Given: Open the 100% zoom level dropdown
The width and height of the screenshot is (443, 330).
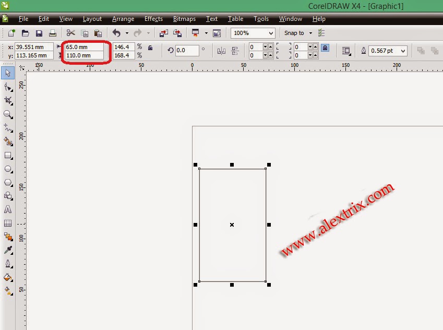Looking at the screenshot, I should pos(271,33).
